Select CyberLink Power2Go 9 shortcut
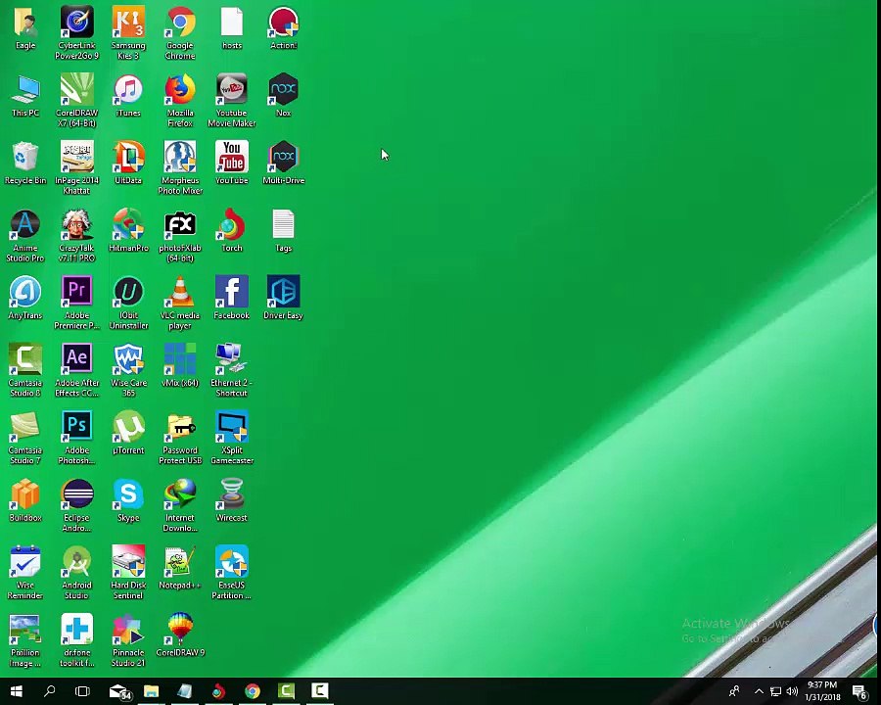This screenshot has width=881, height=705. [77, 23]
